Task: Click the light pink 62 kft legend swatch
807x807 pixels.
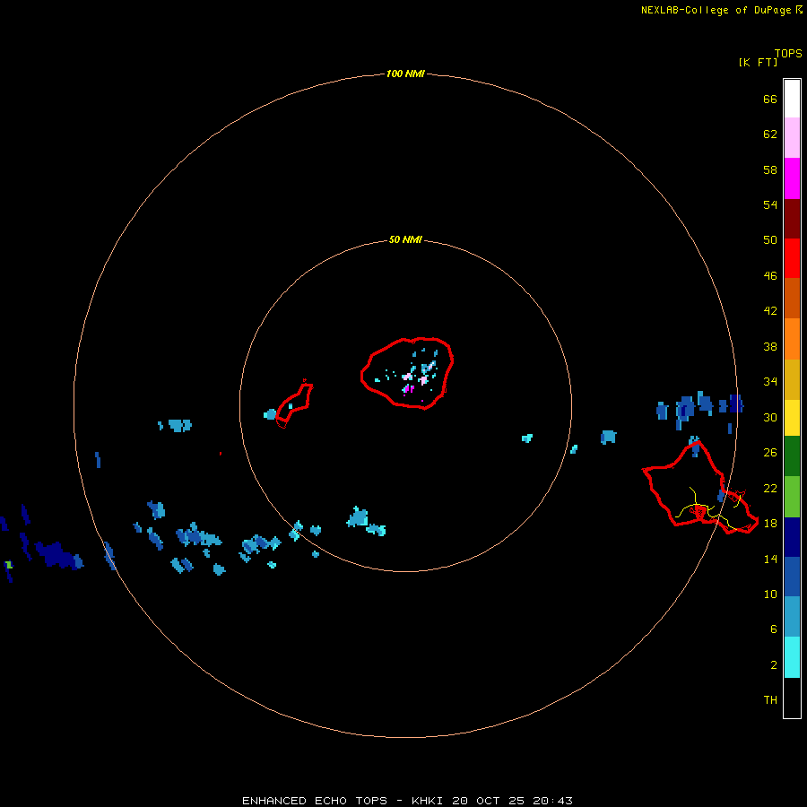Action: 792,138
